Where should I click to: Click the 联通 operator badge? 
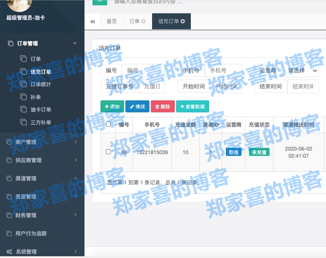pyautogui.click(x=233, y=152)
